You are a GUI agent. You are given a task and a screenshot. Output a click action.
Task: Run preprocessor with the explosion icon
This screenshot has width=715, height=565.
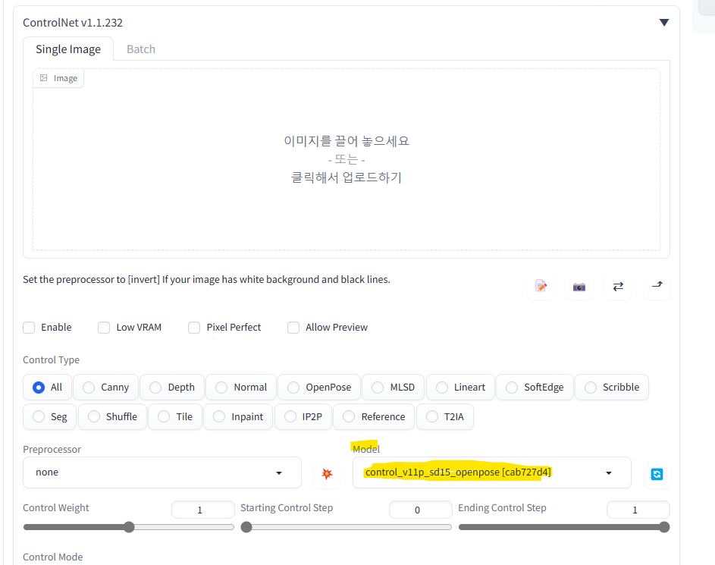tap(327, 474)
